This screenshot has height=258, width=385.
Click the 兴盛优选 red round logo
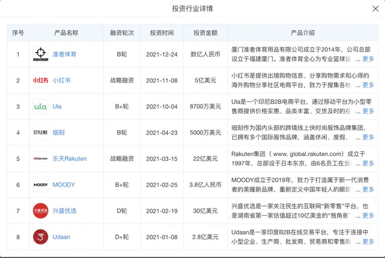pyautogui.click(x=41, y=211)
